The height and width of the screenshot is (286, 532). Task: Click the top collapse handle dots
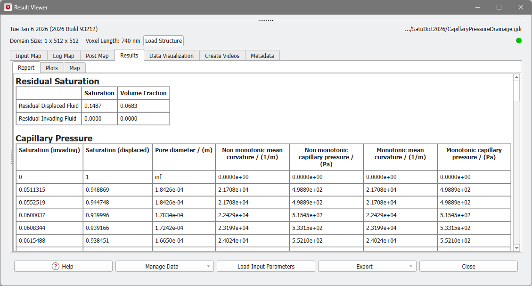click(266, 20)
